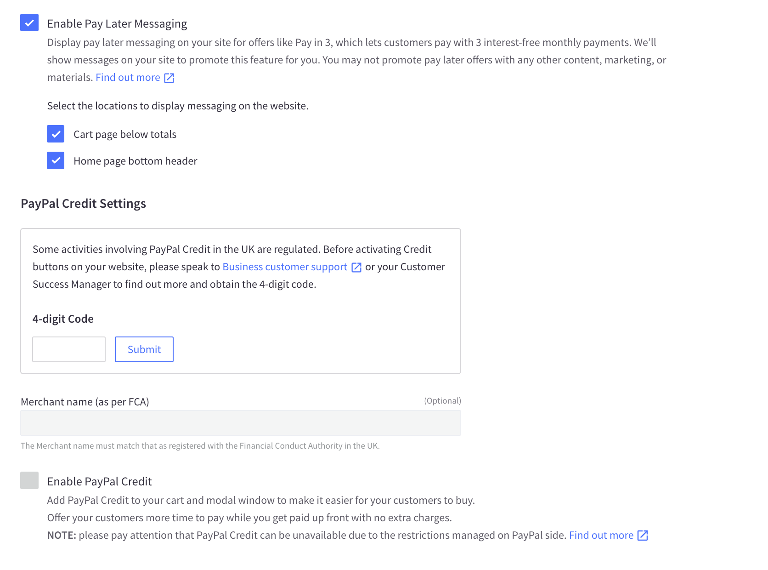768x570 pixels.
Task: Click the 'Enable PayPal Credit' label text
Action: click(x=99, y=482)
